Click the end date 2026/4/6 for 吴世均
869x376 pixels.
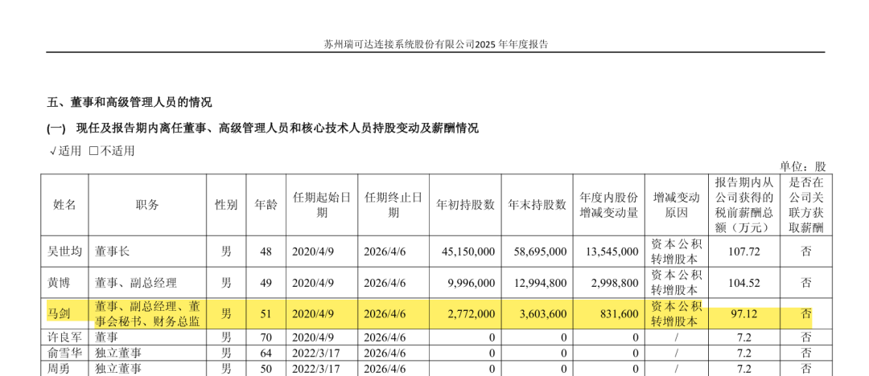pyautogui.click(x=384, y=251)
